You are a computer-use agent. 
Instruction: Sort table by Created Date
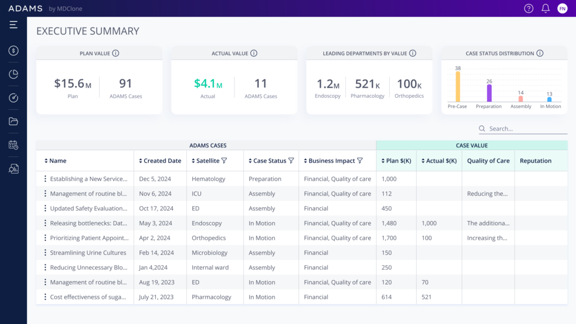[x=140, y=161]
